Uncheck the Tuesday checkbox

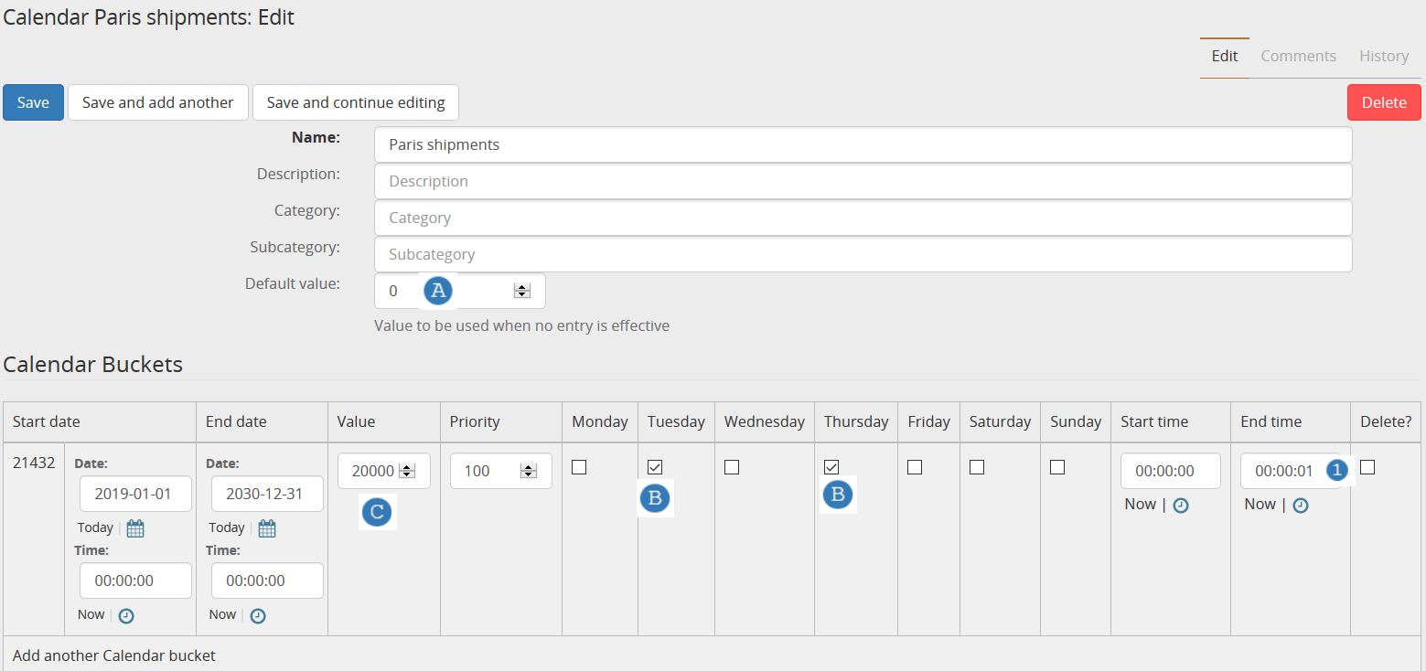[x=655, y=467]
